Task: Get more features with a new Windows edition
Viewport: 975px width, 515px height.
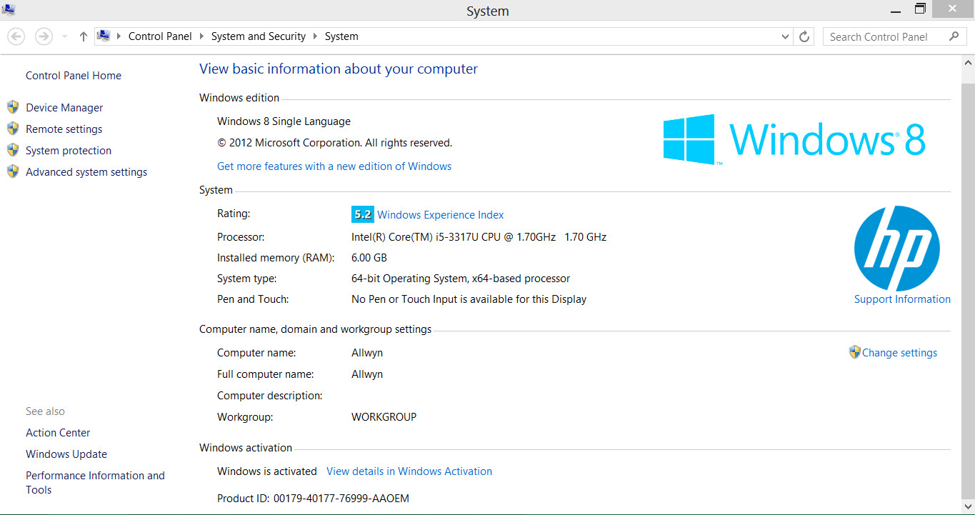Action: point(334,166)
